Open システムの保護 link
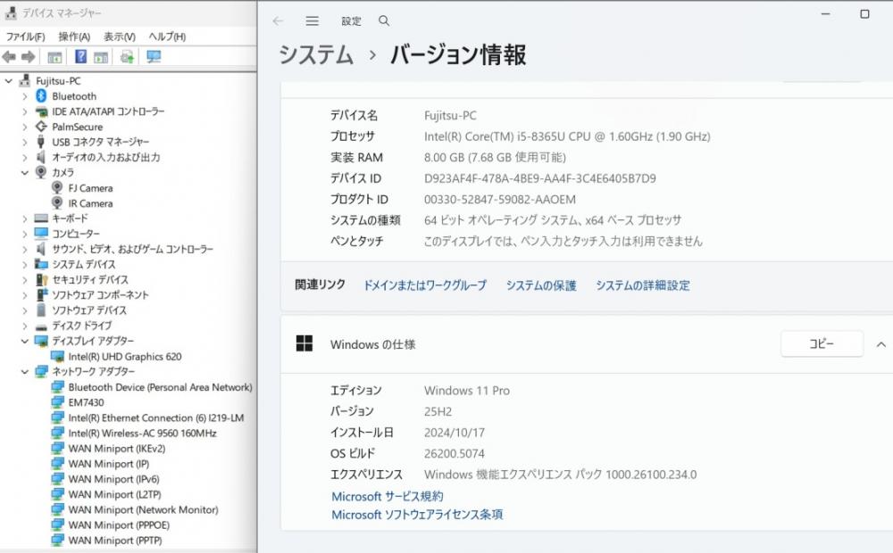 [541, 285]
